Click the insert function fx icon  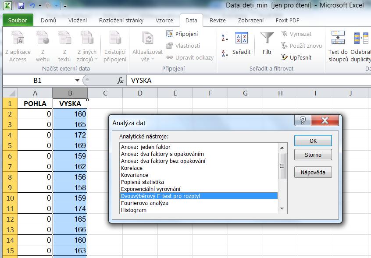[x=120, y=81]
